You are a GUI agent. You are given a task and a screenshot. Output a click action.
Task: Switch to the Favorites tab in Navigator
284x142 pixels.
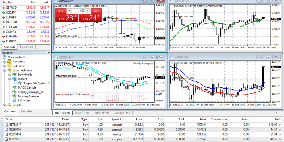pyautogui.click(x=27, y=111)
